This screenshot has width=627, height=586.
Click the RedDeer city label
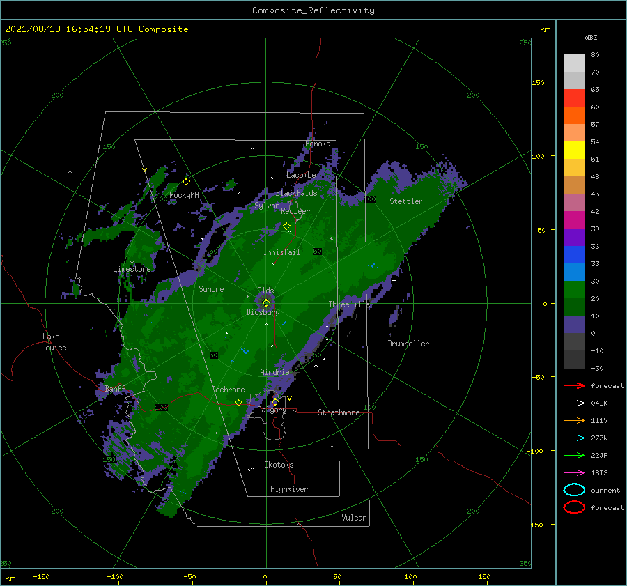295,211
